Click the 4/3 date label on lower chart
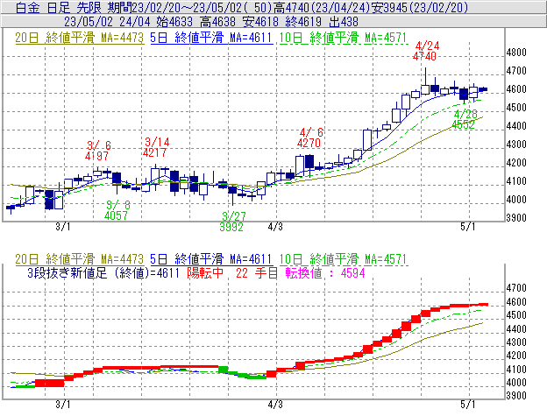The height and width of the screenshot is (416, 547). pos(275,405)
